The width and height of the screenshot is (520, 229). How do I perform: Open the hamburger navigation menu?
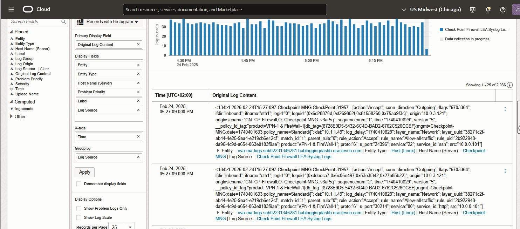[x=11, y=9]
